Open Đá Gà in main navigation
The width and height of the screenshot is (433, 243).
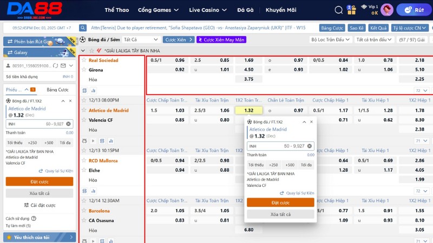(x=245, y=10)
